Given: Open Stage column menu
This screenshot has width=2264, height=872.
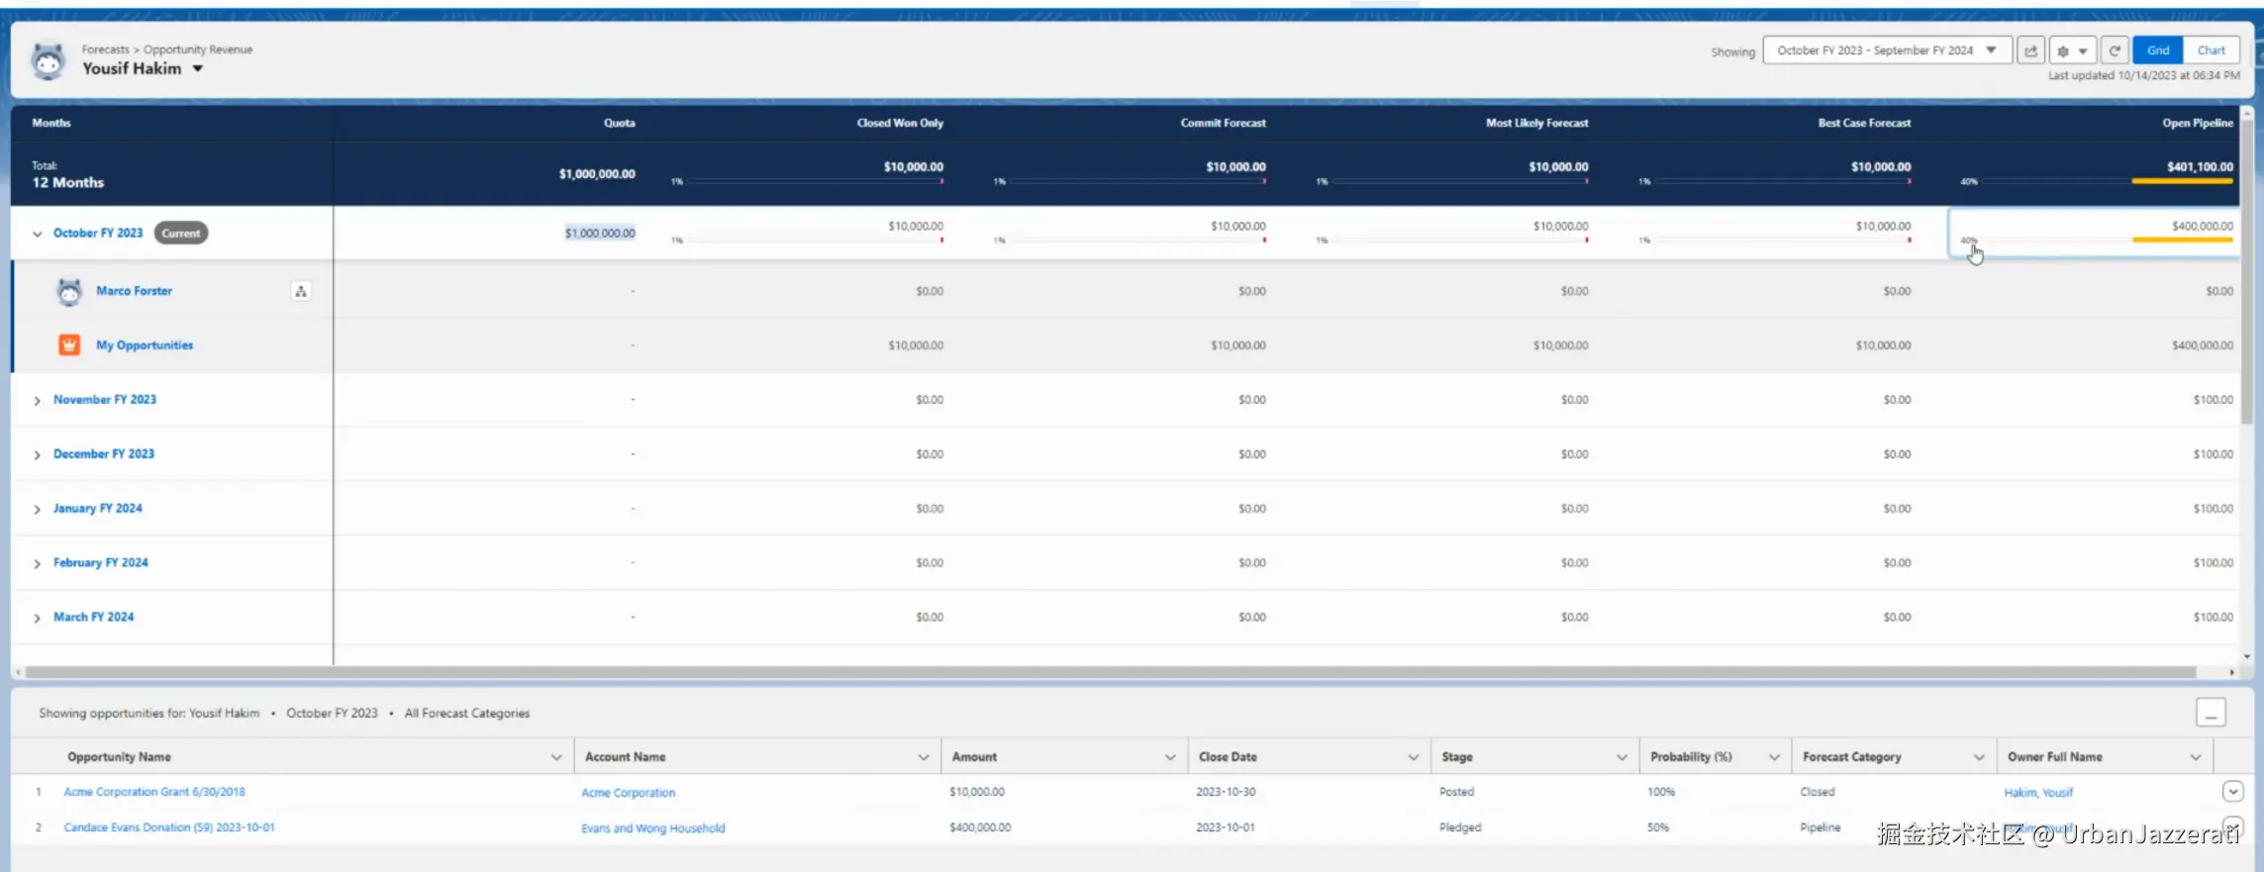Looking at the screenshot, I should (x=1622, y=757).
